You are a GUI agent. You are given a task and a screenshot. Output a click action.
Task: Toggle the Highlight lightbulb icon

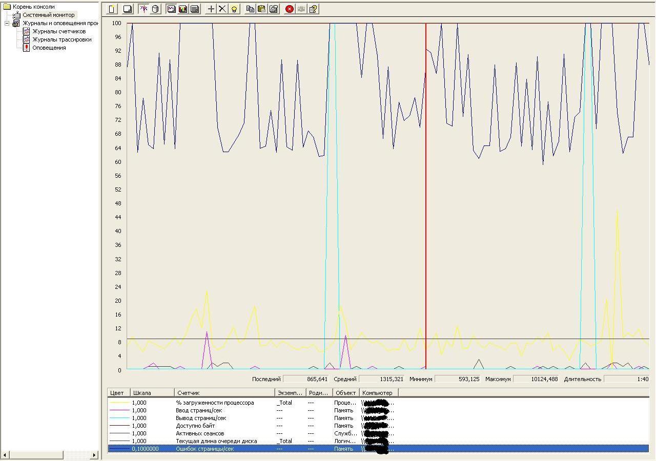(x=234, y=9)
